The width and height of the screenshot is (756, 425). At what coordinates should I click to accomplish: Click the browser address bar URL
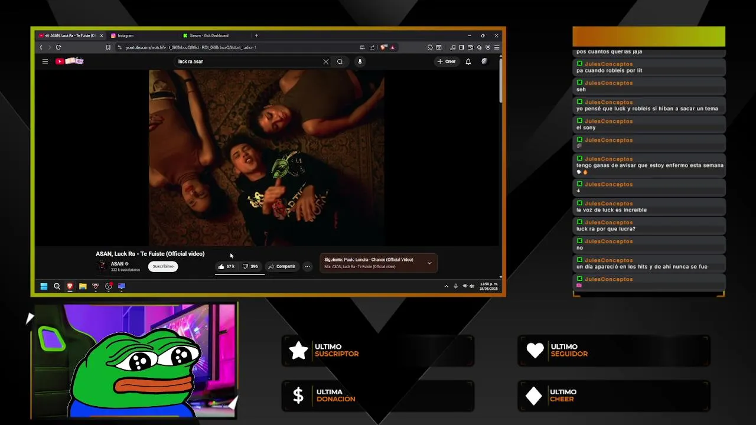point(191,47)
